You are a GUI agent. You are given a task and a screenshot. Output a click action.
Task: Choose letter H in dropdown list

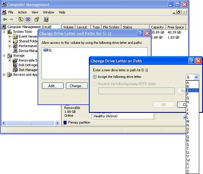193,102
